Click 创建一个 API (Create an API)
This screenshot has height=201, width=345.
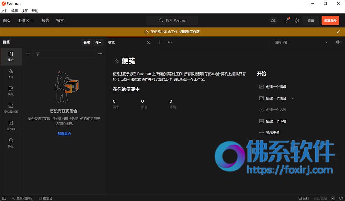click(273, 110)
